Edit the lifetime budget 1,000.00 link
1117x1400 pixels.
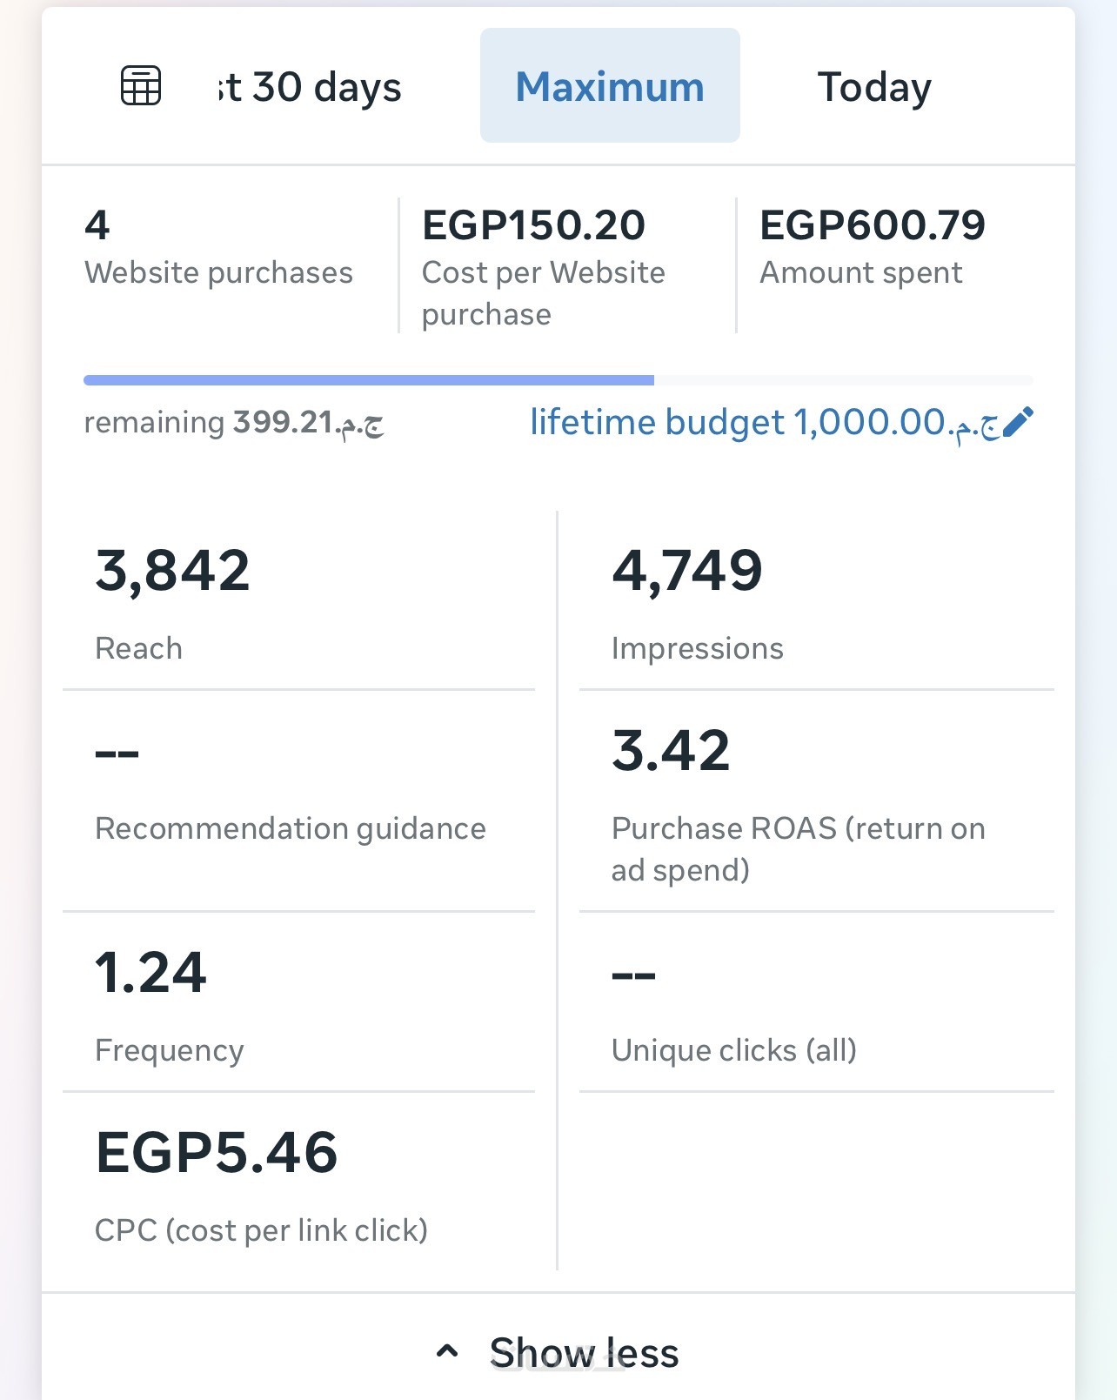(x=764, y=423)
